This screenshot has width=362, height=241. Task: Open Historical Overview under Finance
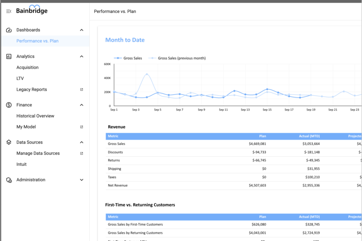(x=35, y=116)
